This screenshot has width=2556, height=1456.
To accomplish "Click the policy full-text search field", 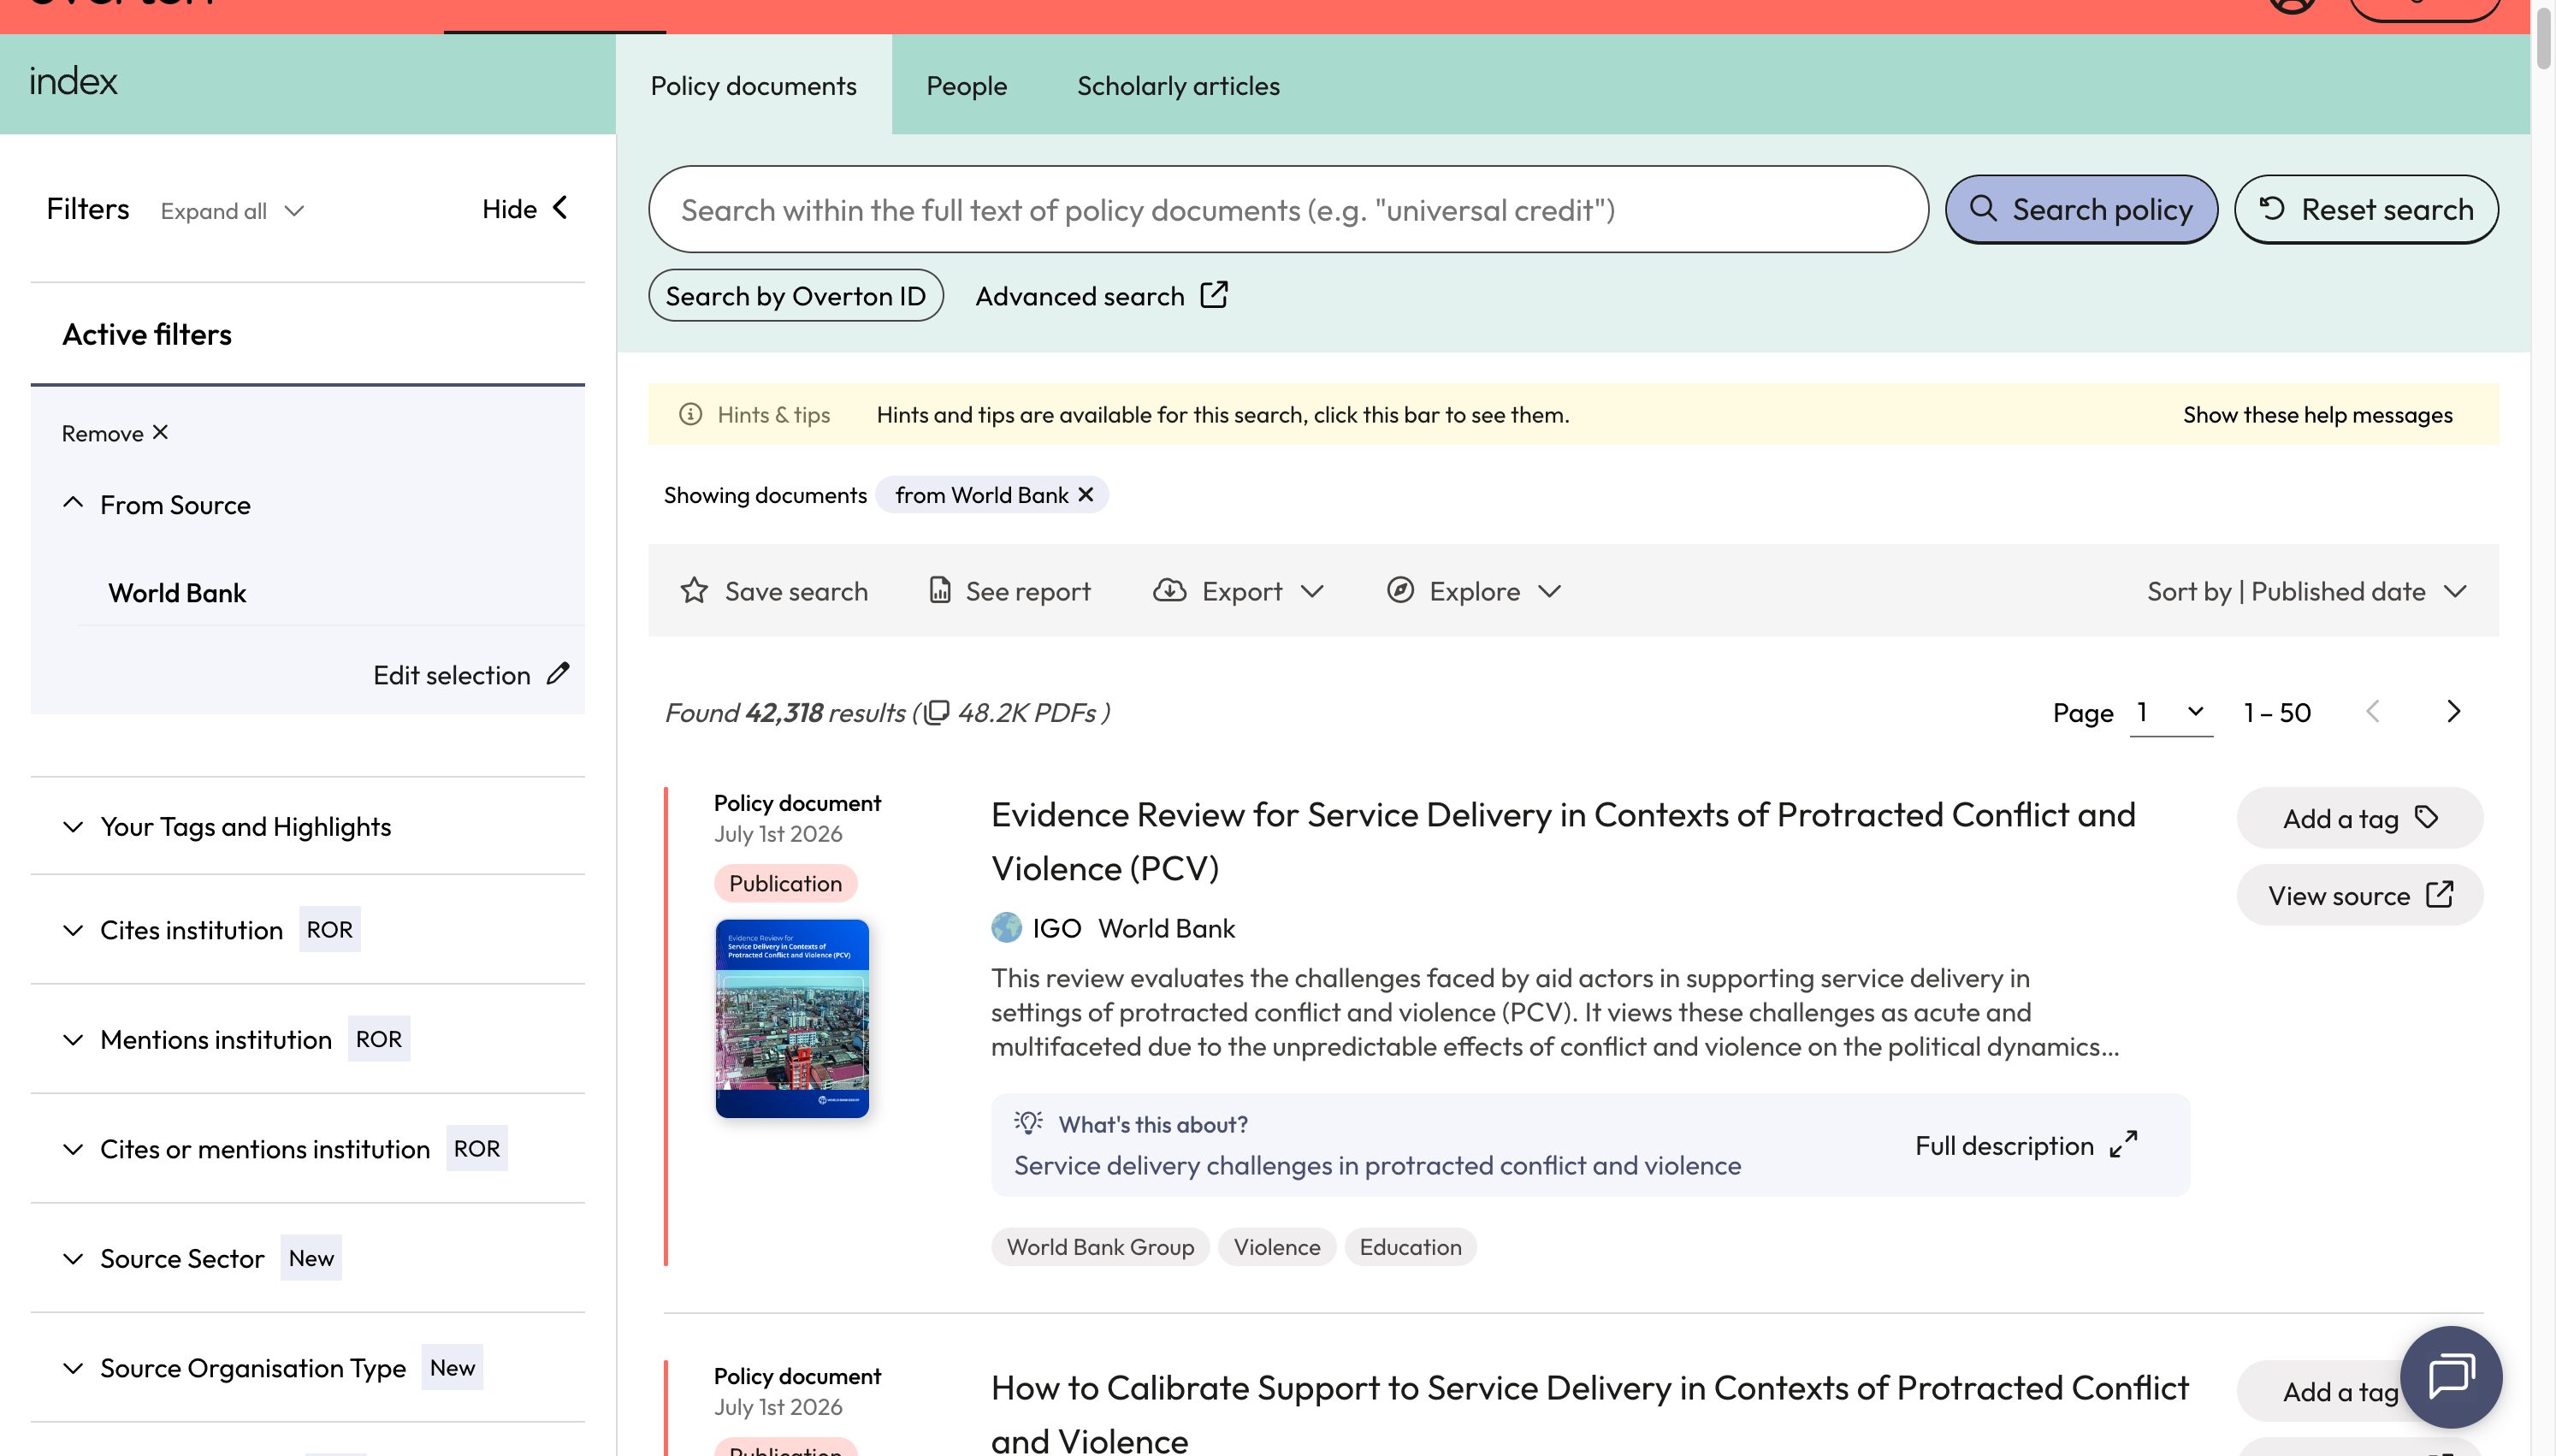I will coord(1287,209).
